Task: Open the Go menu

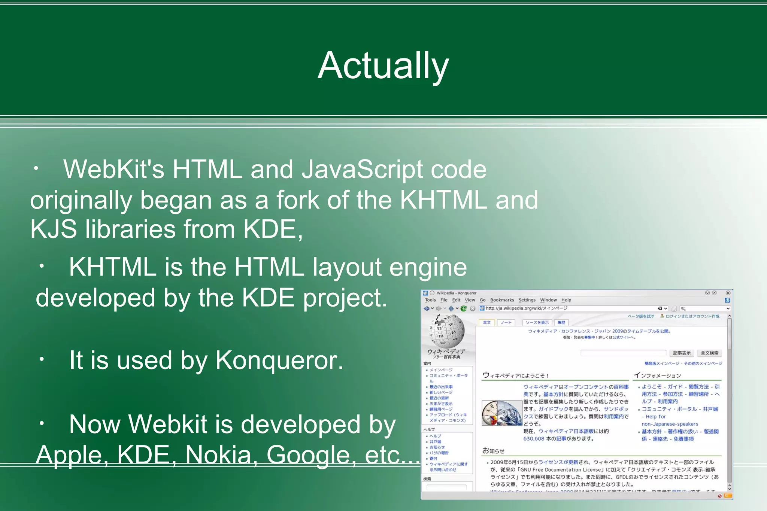Action: tap(482, 300)
